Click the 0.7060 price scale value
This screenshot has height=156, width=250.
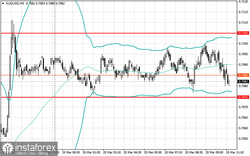click(243, 128)
